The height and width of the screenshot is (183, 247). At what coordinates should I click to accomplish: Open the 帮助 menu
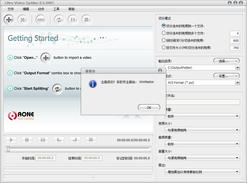point(71,9)
